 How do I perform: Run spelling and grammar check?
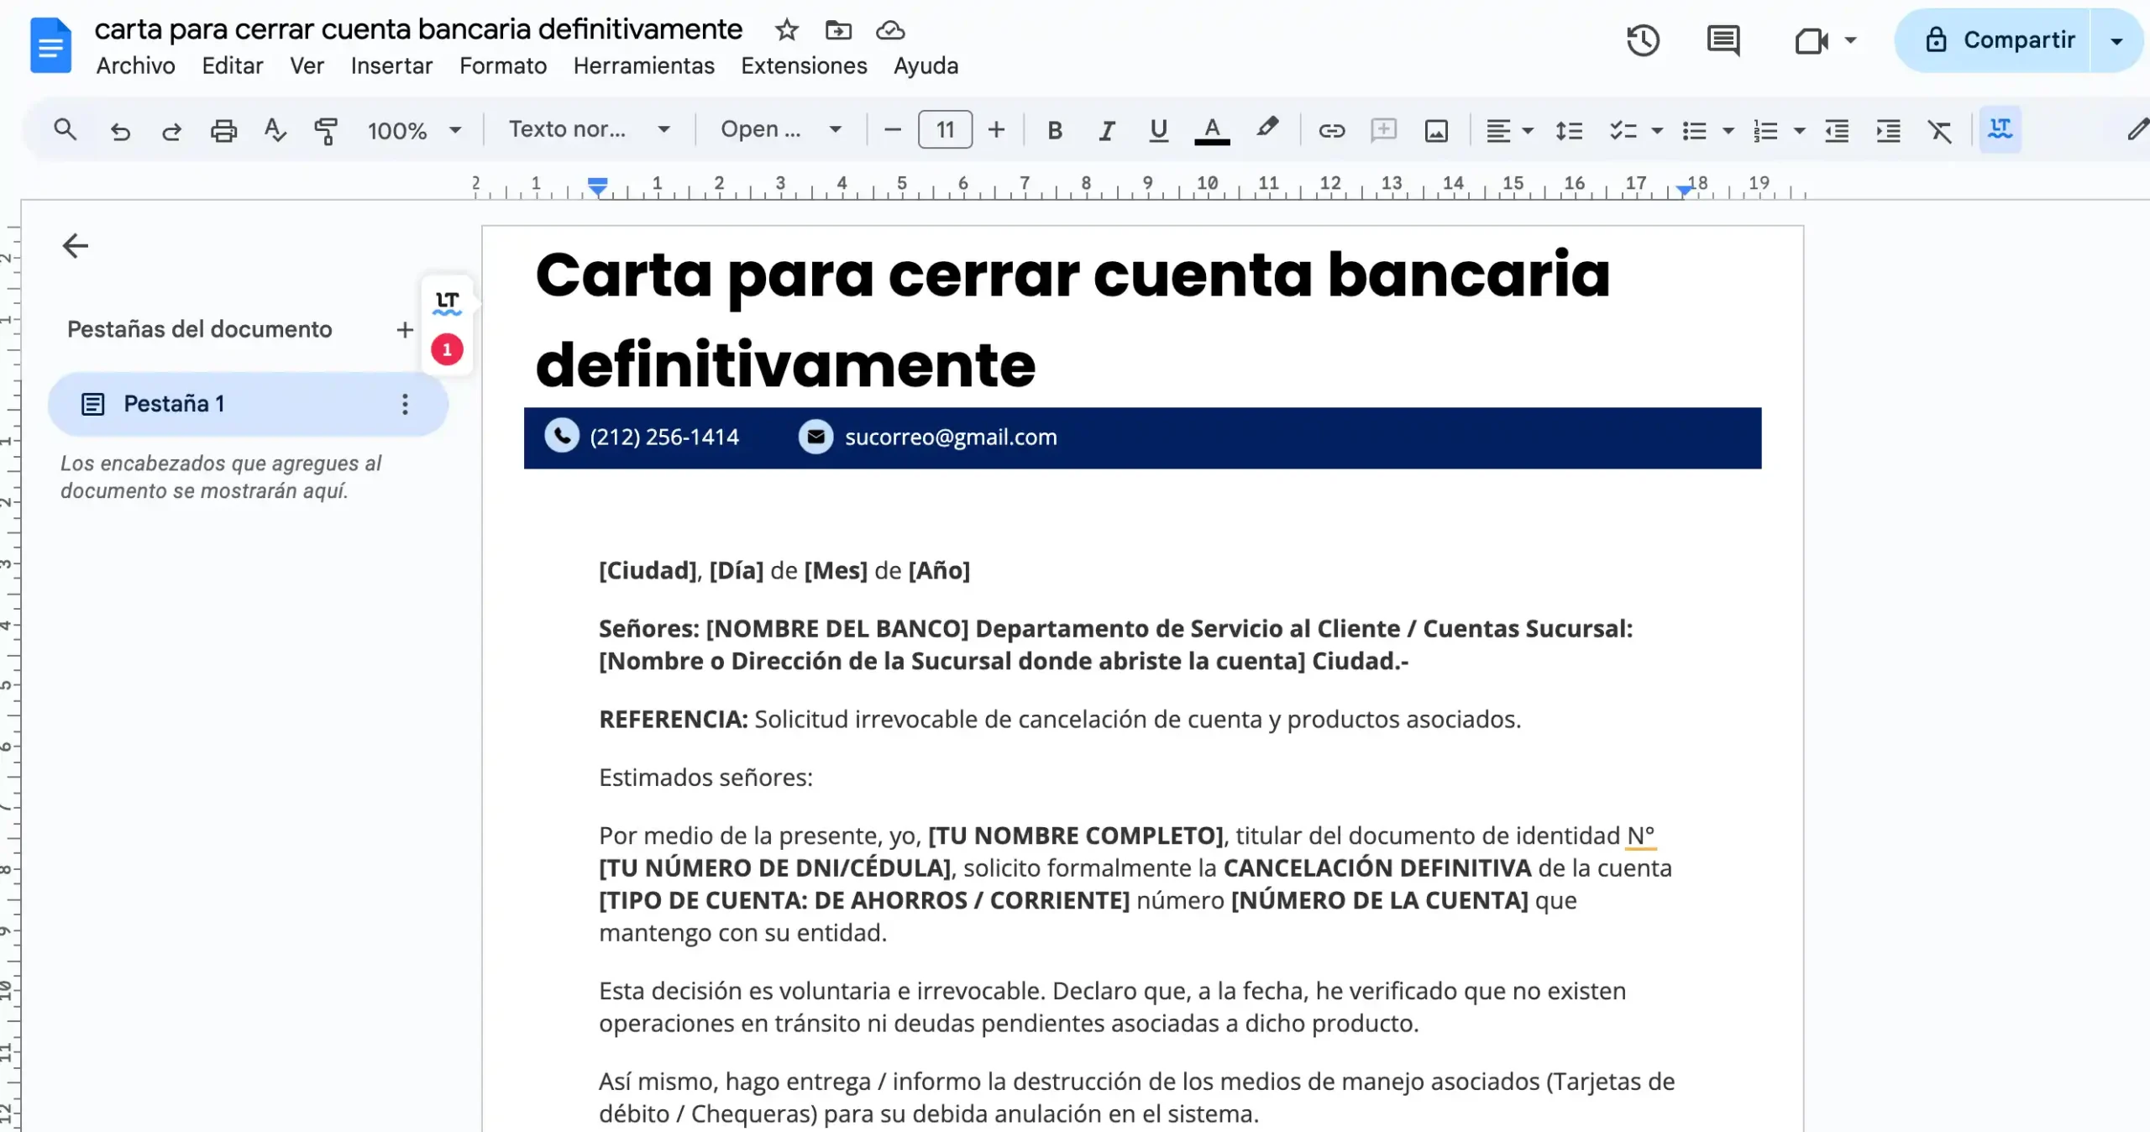pos(275,130)
